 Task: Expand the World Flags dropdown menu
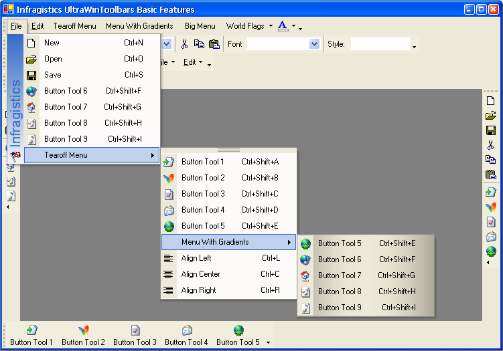click(x=271, y=27)
